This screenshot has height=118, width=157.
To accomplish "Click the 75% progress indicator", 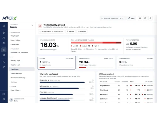I will 131,18.
